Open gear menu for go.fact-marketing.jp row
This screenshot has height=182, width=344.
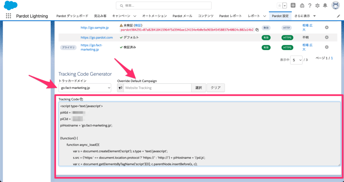[x=327, y=47]
